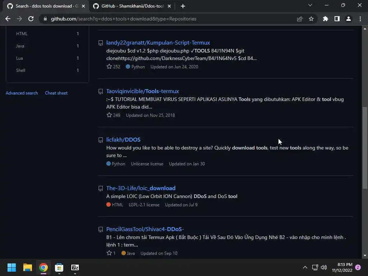Open the Chrome profile avatar
This screenshot has height=276, width=368.
pyautogui.click(x=349, y=19)
